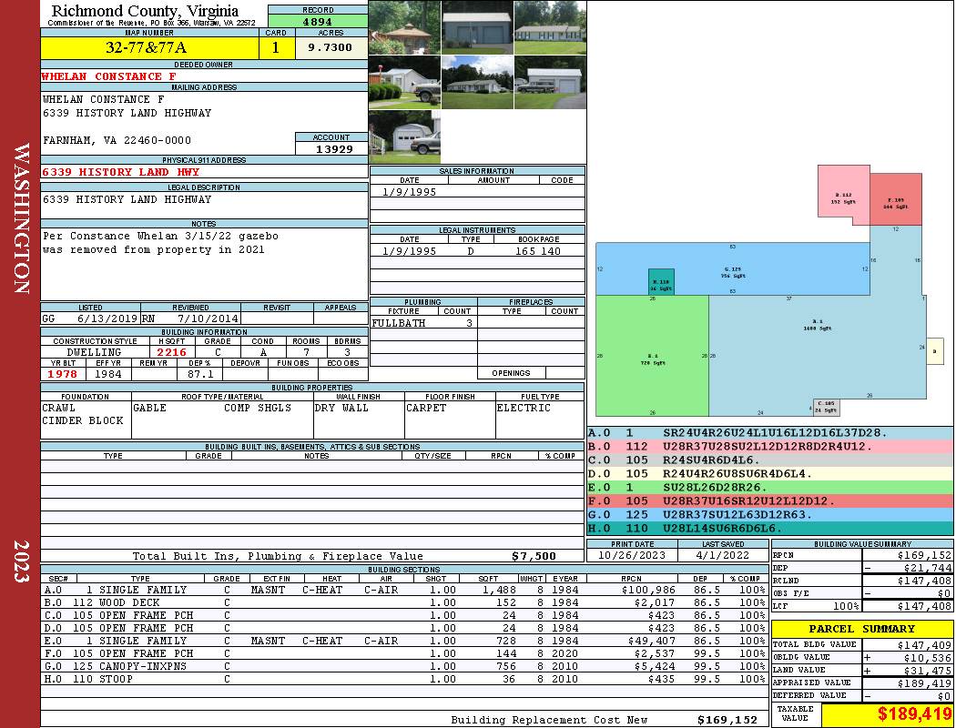Click Building Replacement Cost New $169,152
Viewport: 956px width, 728px height.
[x=727, y=720]
